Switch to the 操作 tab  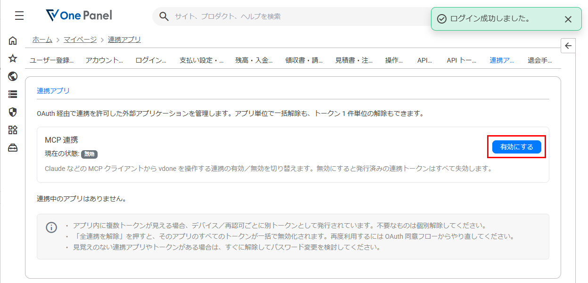pyautogui.click(x=394, y=60)
